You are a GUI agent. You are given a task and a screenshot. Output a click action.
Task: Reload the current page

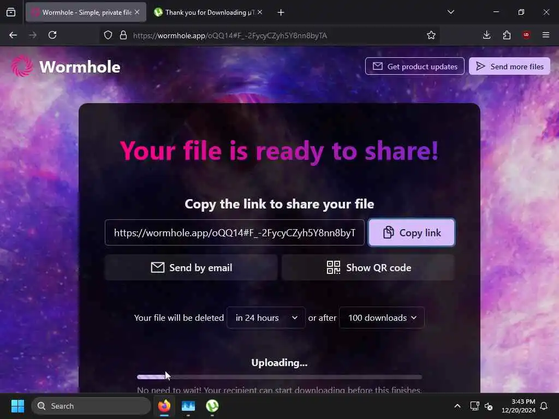coord(52,35)
